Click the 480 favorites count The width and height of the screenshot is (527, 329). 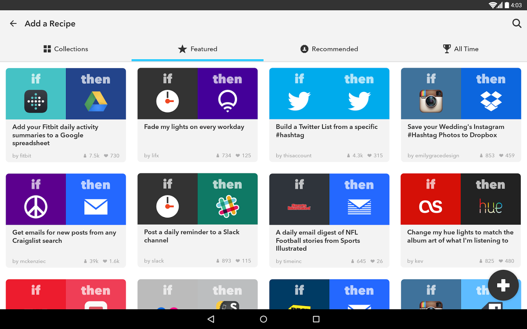point(507,261)
